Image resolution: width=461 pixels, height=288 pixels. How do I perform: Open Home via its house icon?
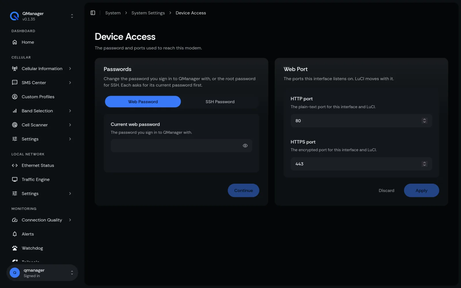pyautogui.click(x=15, y=42)
